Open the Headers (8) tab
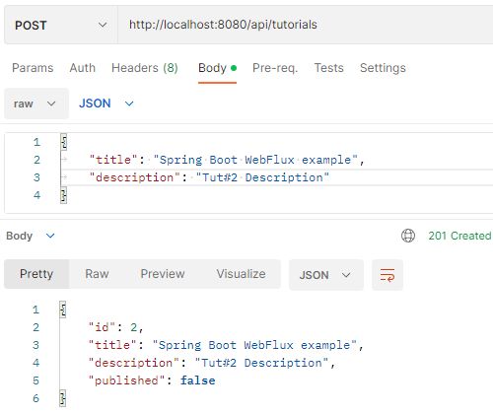The image size is (493, 414). 145,68
